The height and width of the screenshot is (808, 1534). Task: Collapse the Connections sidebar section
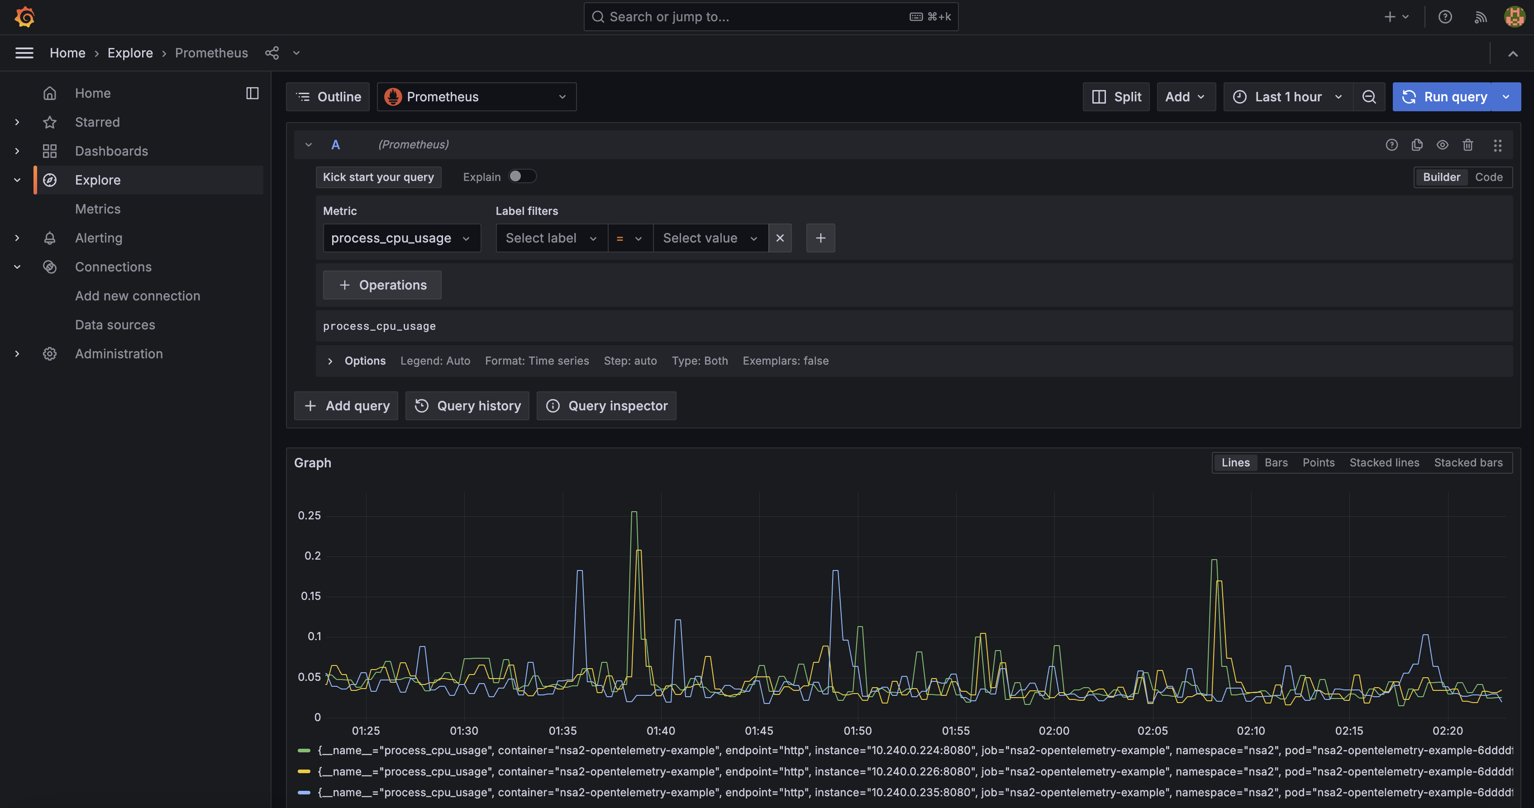pyautogui.click(x=17, y=267)
